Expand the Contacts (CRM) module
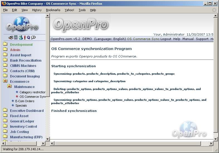 pyautogui.click(x=5, y=71)
